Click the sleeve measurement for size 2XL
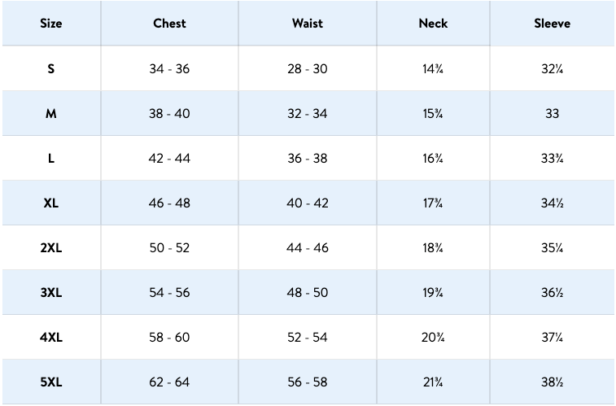This screenshot has height=406, width=616. 552,248
